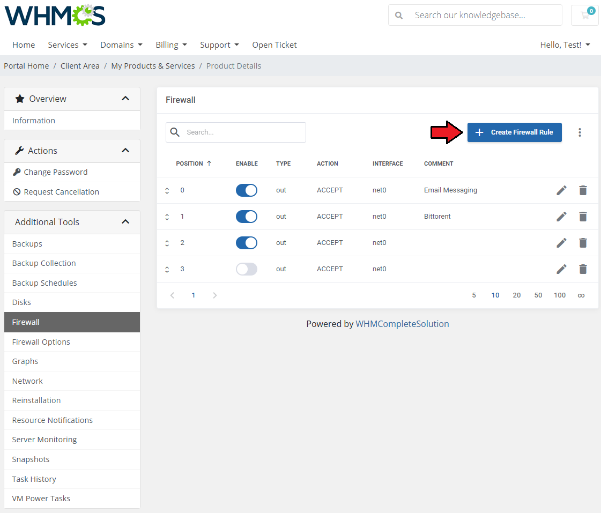Click Change Password in Actions
The width and height of the screenshot is (601, 513).
[72, 172]
